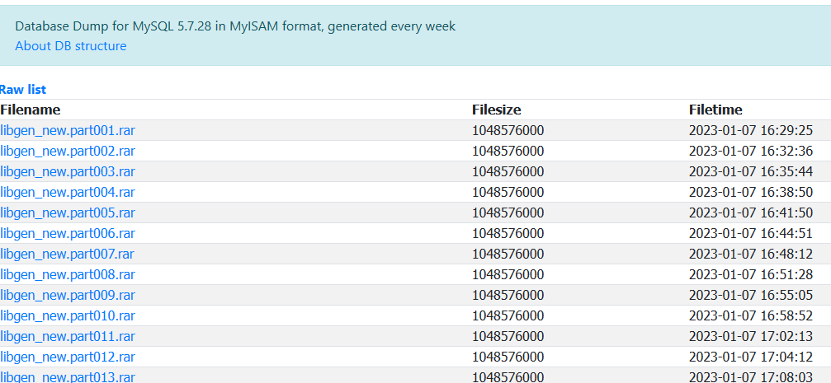This screenshot has width=831, height=383.
Task: Click the Filesize column header
Action: pyautogui.click(x=497, y=110)
